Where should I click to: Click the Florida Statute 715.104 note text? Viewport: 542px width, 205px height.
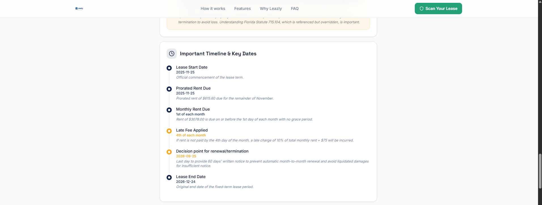click(x=269, y=22)
